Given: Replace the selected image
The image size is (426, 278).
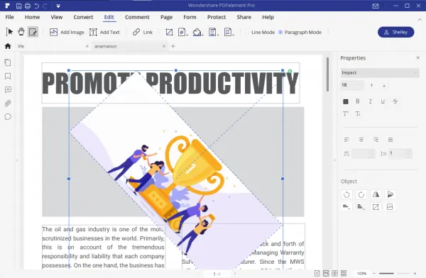Looking at the screenshot, I should coord(390,207).
